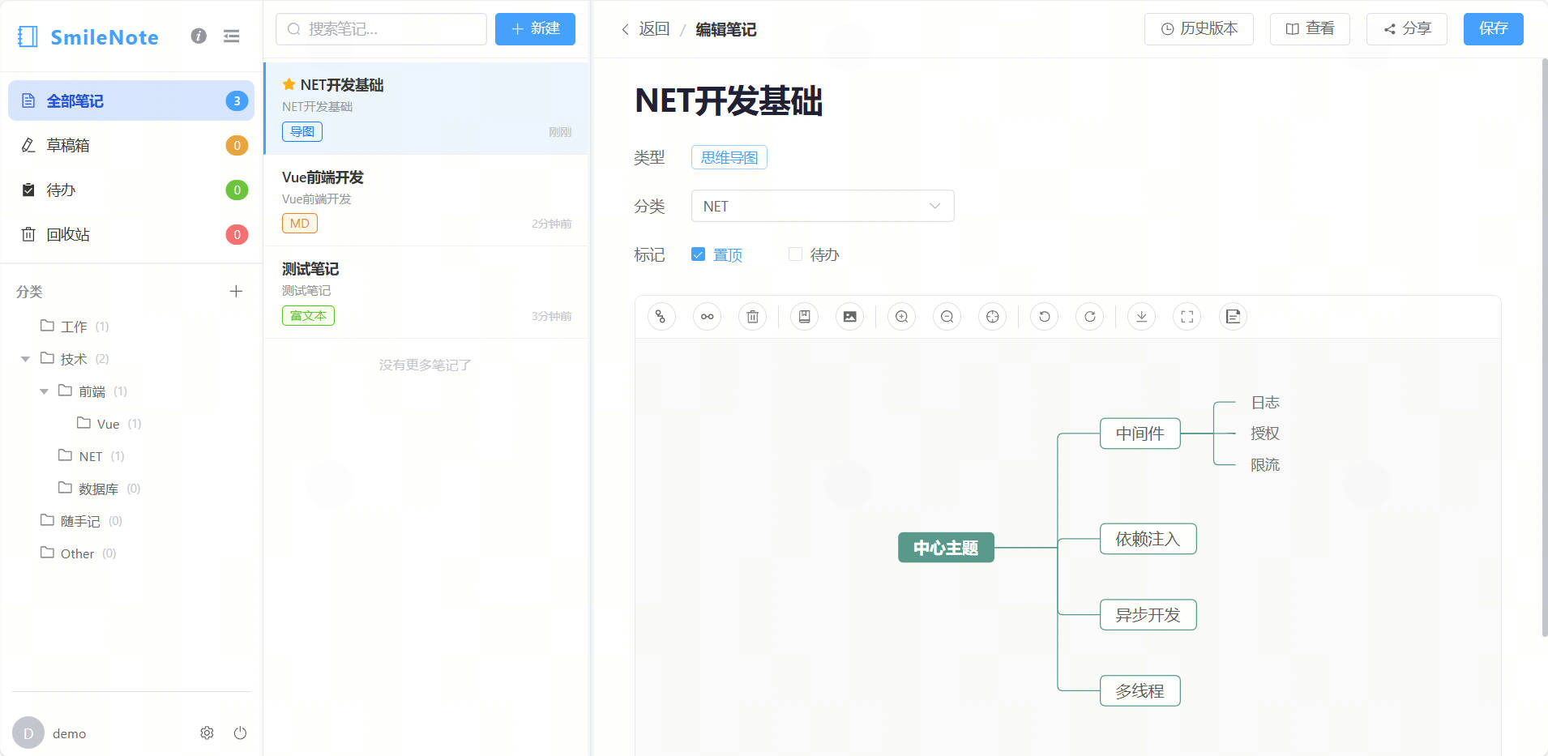The image size is (1548, 756).
Task: Open 草稿箱 in the sidebar
Action: point(131,145)
